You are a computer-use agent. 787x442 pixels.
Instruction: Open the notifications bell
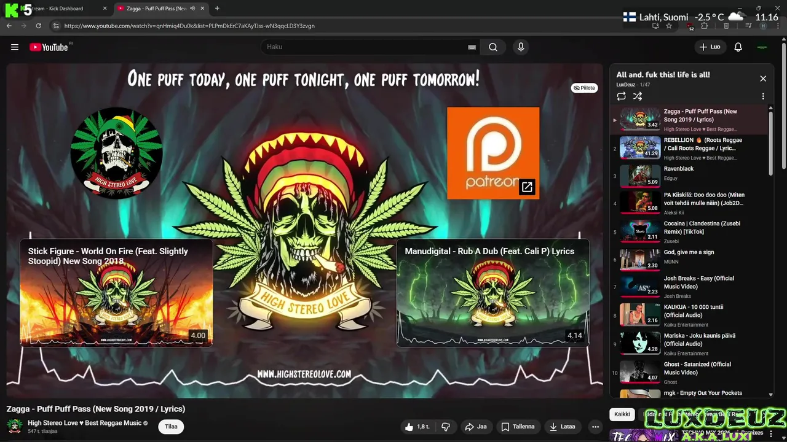[738, 47]
